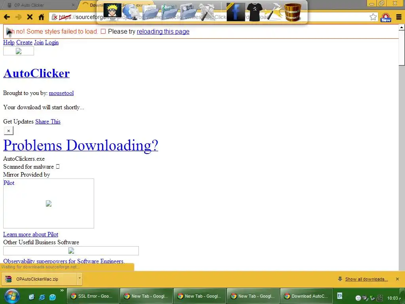Viewport: 405px width, 304px height.
Task: Click the vertical scrollbar thumb
Action: (x=401, y=48)
